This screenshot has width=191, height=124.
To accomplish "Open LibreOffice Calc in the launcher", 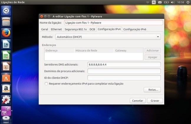I will coord(6,55).
